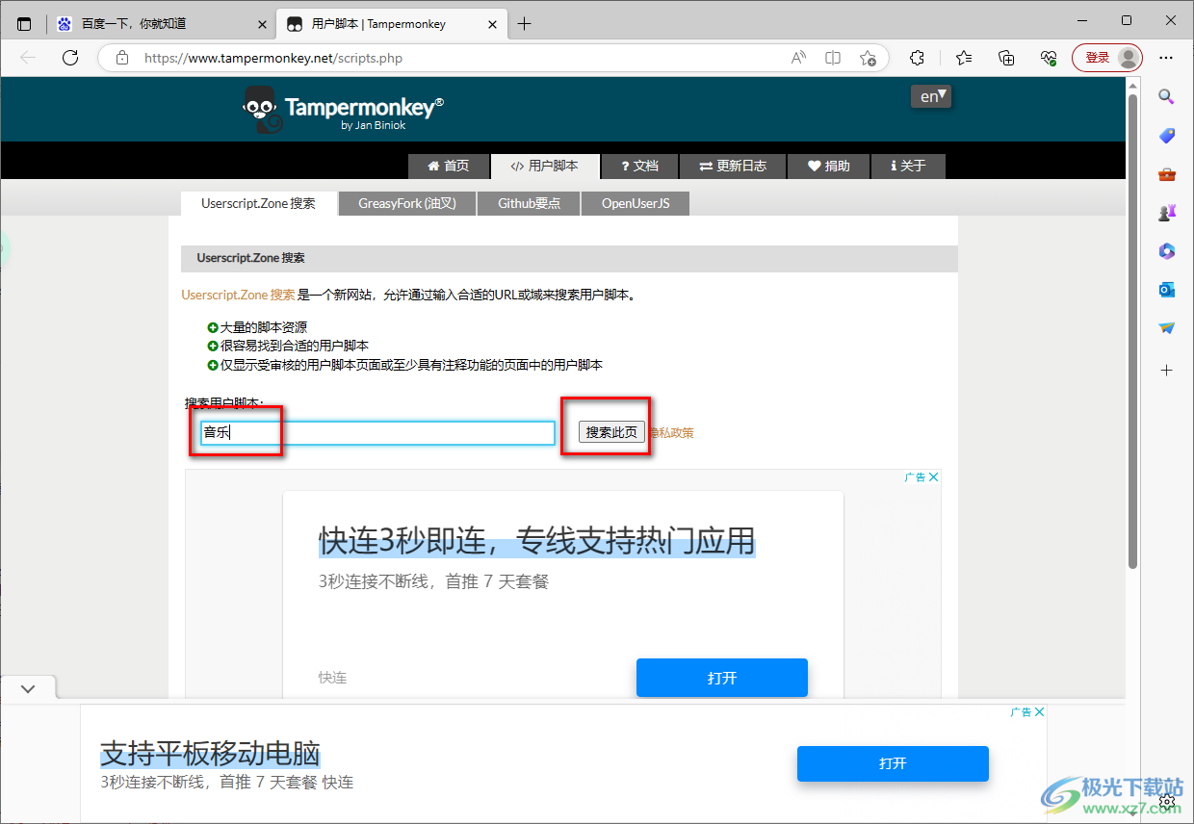Switch to GreasyFork (油叉) tab
Screen dimensions: 1194x824
click(407, 203)
